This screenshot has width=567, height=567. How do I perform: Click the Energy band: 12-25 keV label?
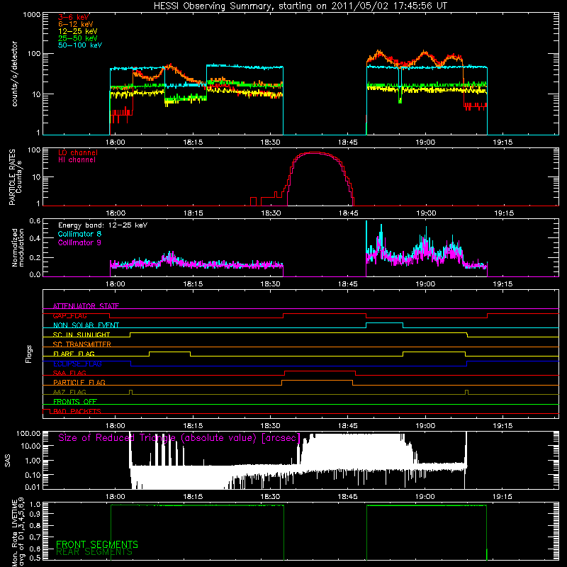(103, 225)
